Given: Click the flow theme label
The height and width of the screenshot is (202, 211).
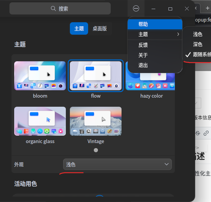Looking at the screenshot, I should pos(96,96).
